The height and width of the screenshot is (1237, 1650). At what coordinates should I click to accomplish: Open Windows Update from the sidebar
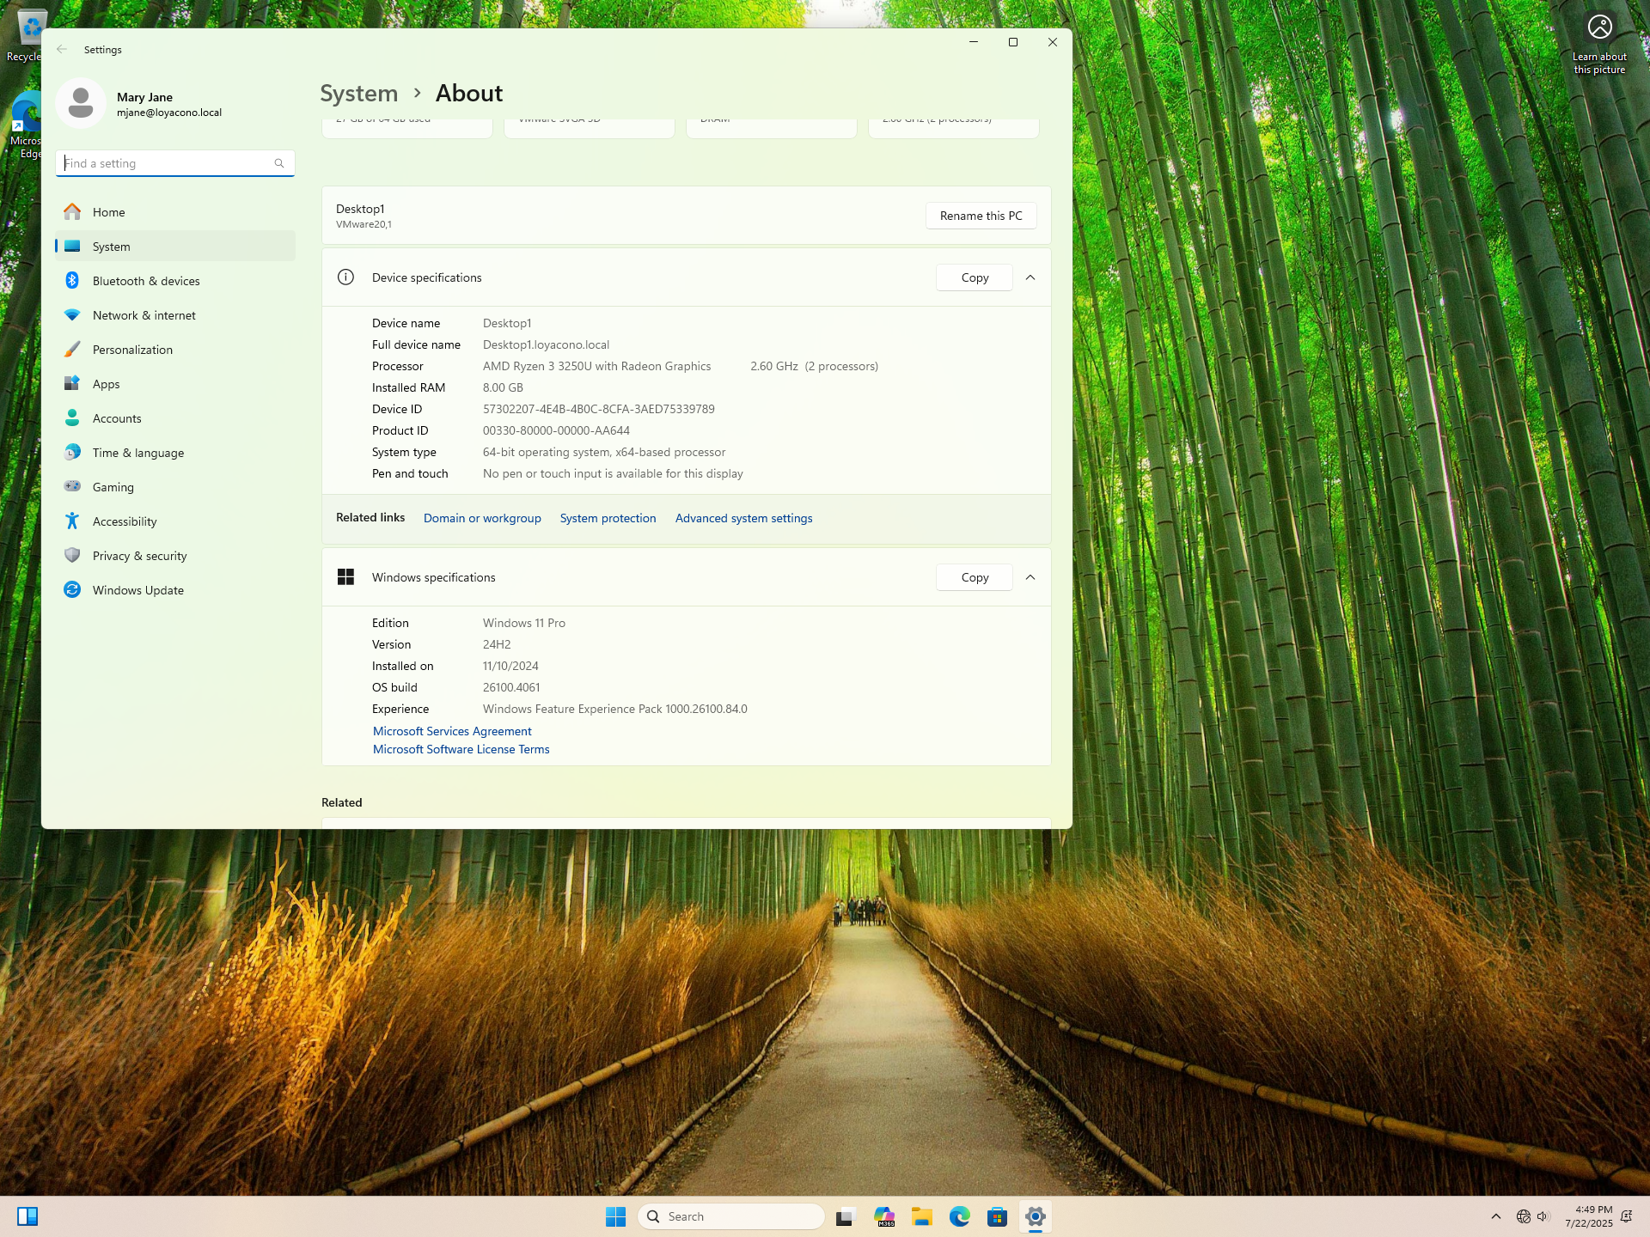coord(175,590)
